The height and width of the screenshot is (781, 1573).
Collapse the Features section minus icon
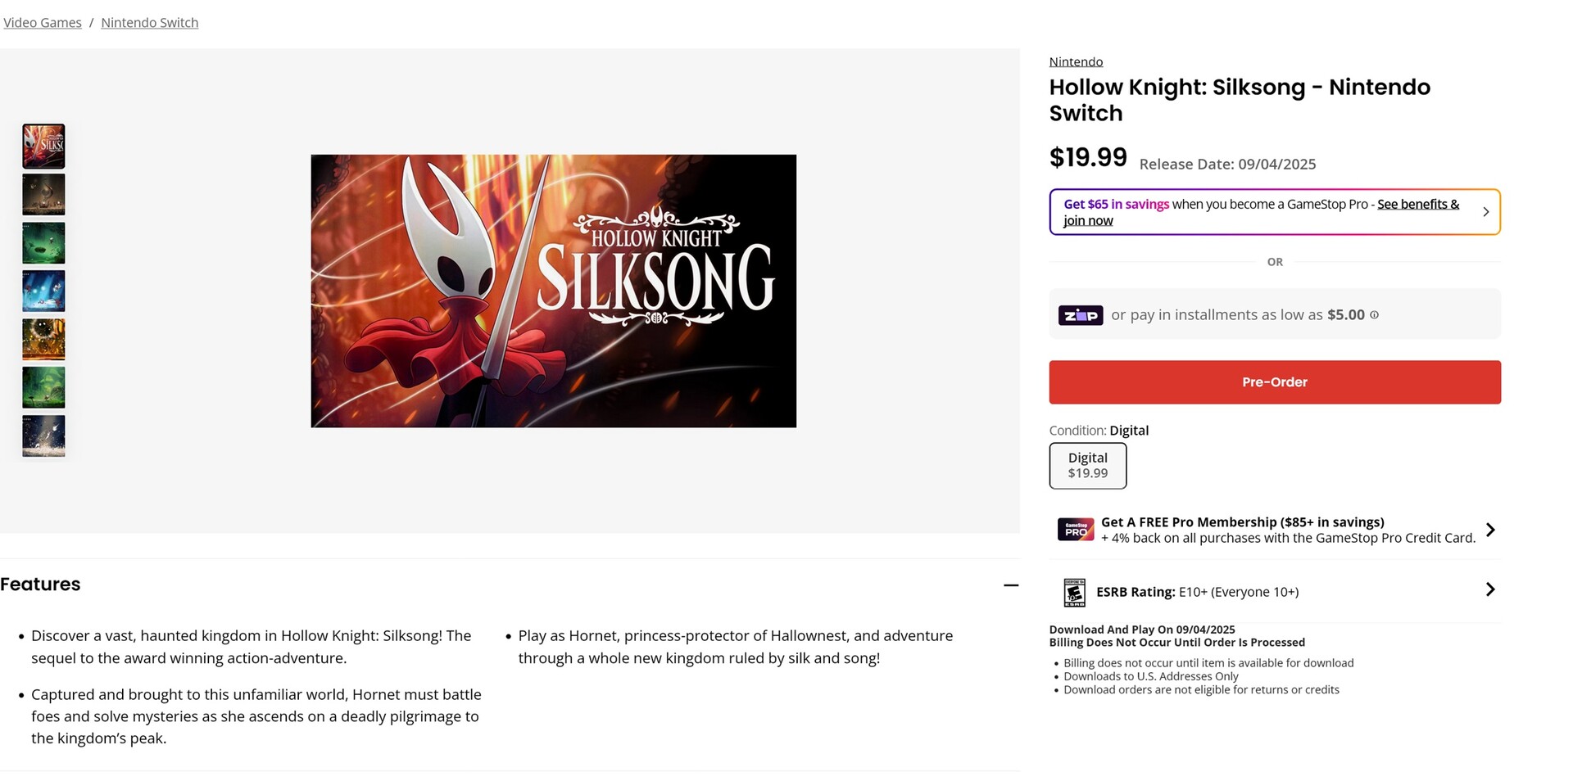click(1011, 585)
